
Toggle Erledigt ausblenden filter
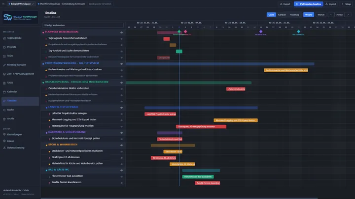[83, 25]
